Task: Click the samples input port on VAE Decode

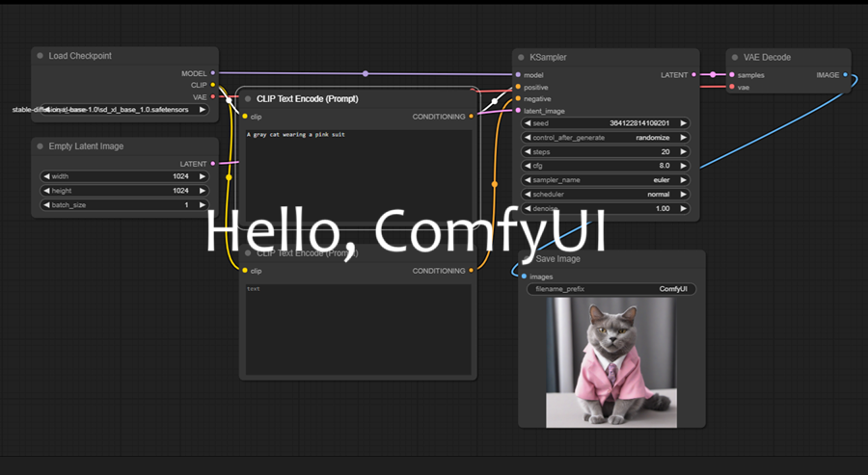Action: click(732, 74)
